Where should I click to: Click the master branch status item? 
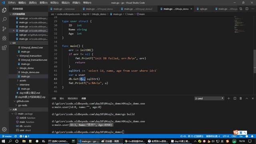[x=7, y=136]
